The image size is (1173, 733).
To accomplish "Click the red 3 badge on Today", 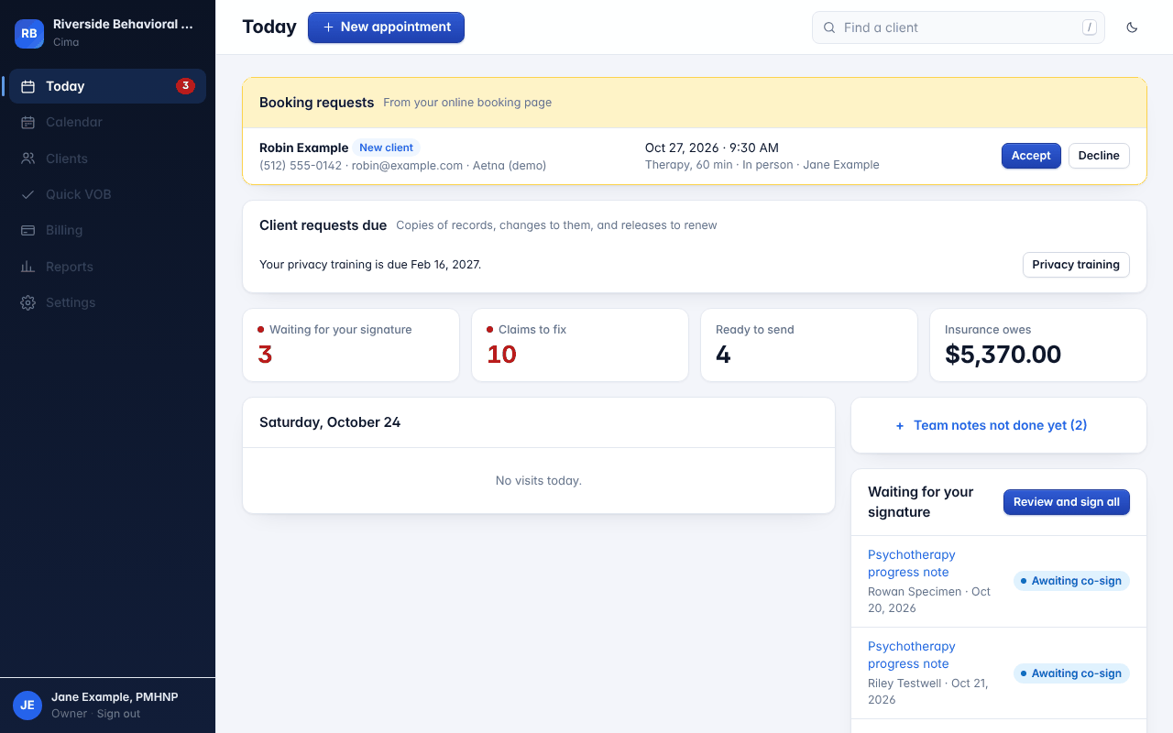I will (x=185, y=86).
